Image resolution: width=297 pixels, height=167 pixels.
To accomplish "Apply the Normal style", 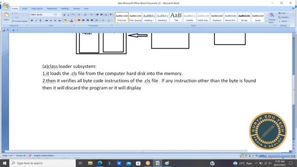I will pyautogui.click(x=122, y=18).
